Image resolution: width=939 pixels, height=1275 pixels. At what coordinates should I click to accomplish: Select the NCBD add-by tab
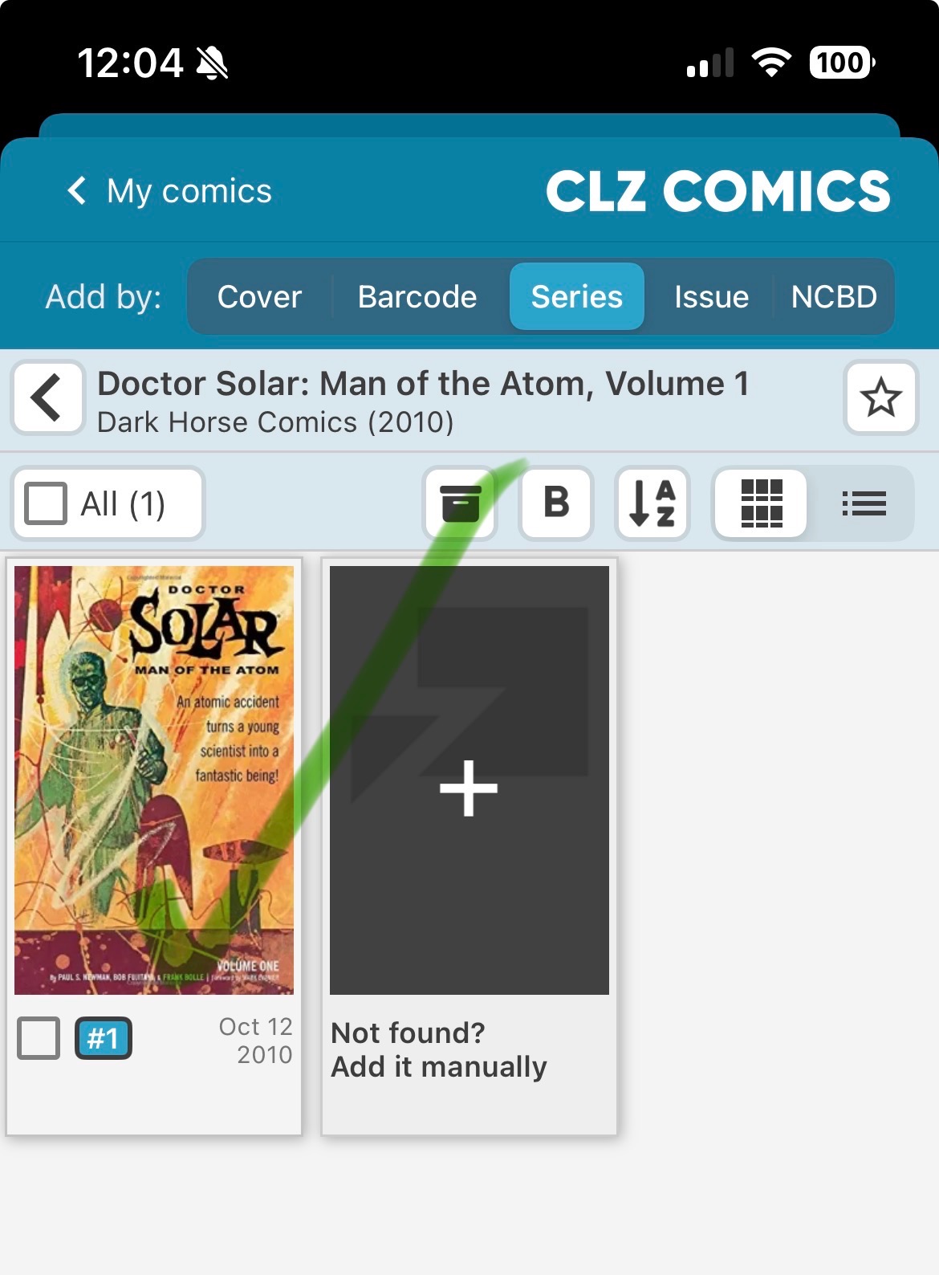pyautogui.click(x=834, y=296)
